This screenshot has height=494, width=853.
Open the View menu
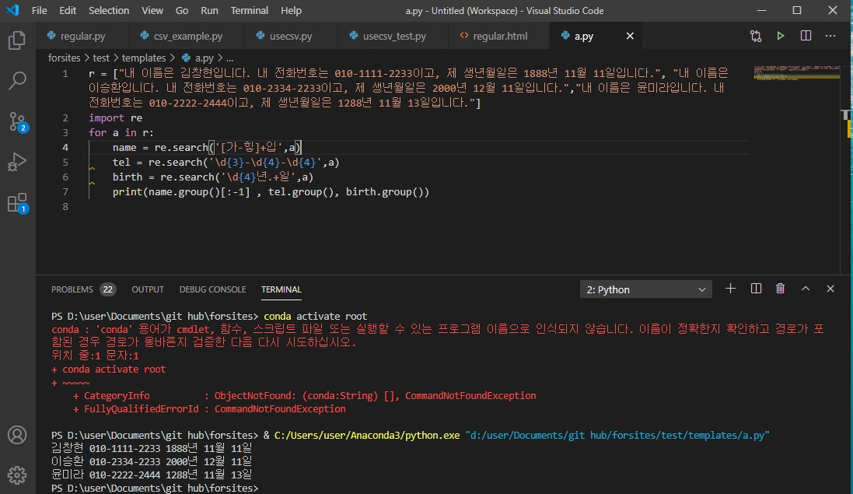(x=152, y=10)
